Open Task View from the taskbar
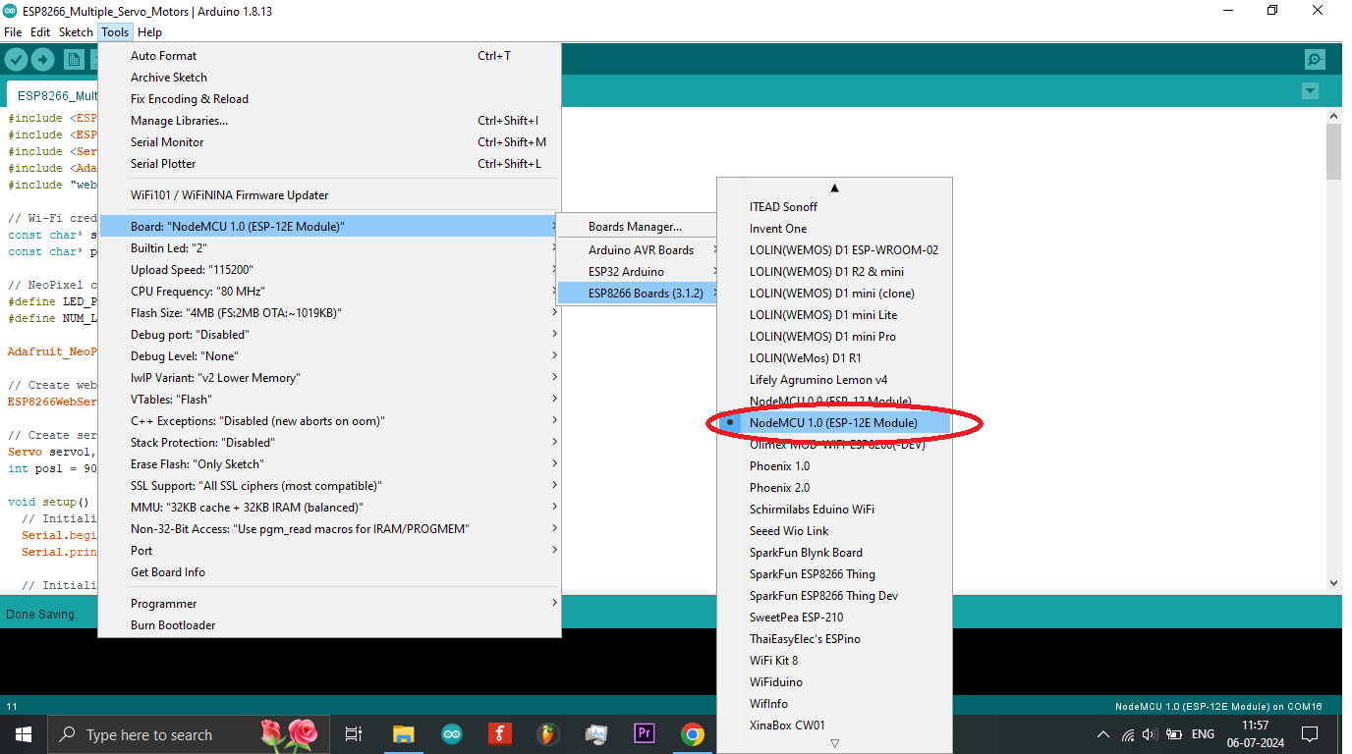This screenshot has height=754, width=1352. point(354,734)
